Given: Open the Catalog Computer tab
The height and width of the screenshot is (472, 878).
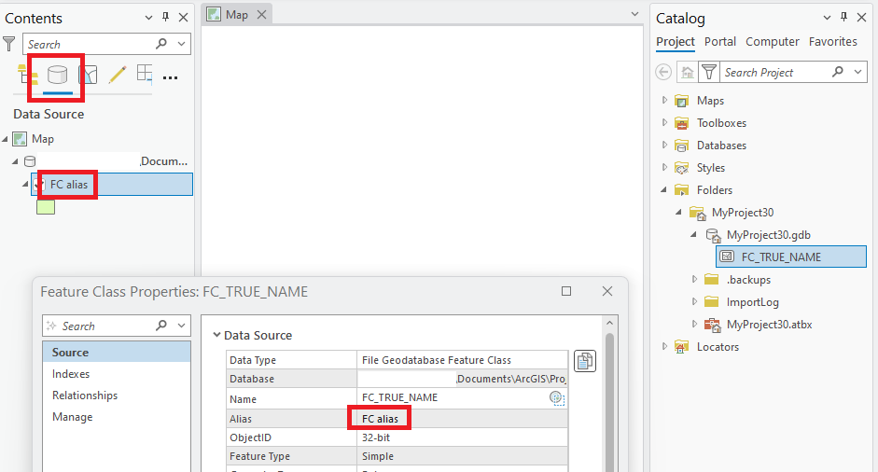Looking at the screenshot, I should pos(773,41).
